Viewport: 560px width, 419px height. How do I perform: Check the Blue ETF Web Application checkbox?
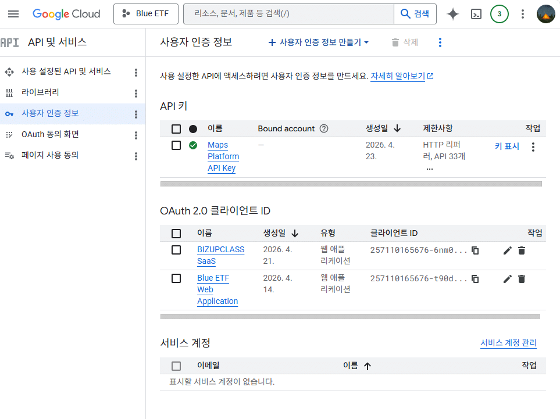click(x=176, y=279)
